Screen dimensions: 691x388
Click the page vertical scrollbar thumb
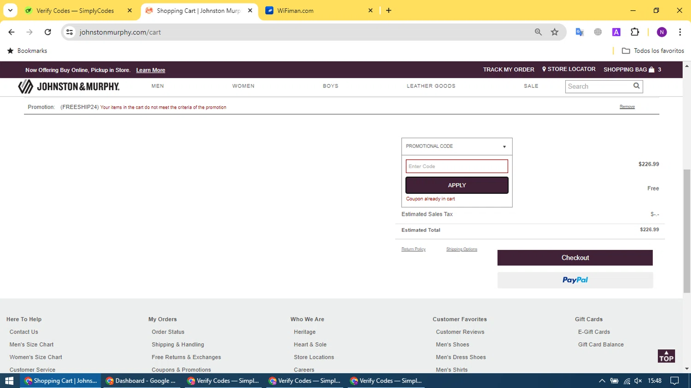pyautogui.click(x=687, y=231)
